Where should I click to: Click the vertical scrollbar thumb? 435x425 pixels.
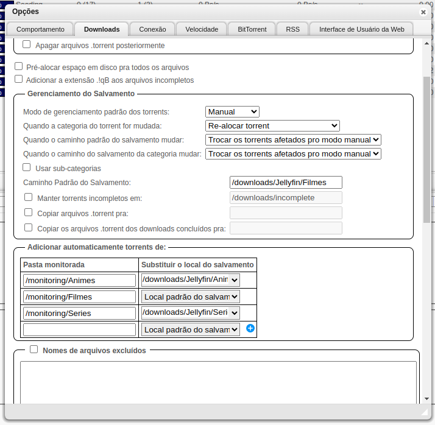[426, 150]
